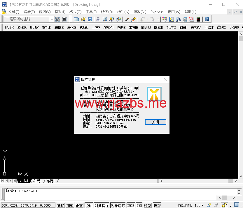Click the My Workspace icon beside the gear
The height and width of the screenshot is (208, 243).
64,19
